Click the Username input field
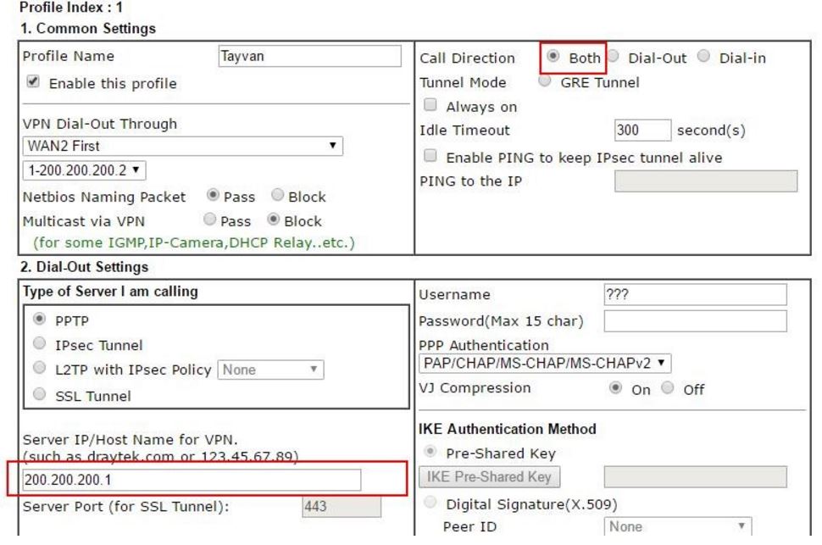822x545 pixels. point(694,293)
